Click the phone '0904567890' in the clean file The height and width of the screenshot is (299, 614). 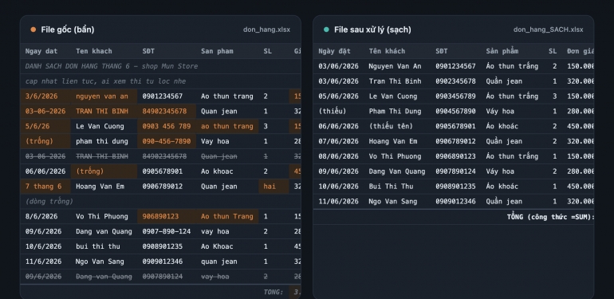tap(455, 111)
